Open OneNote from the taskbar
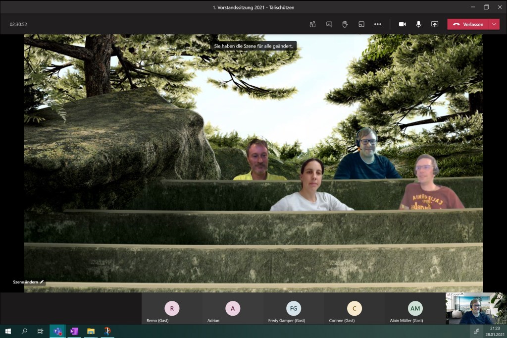 tap(74, 331)
